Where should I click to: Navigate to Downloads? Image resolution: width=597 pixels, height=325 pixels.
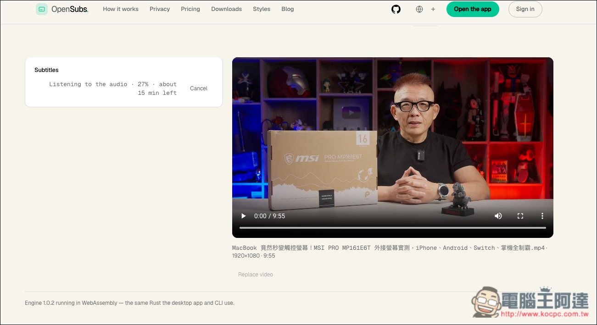226,9
